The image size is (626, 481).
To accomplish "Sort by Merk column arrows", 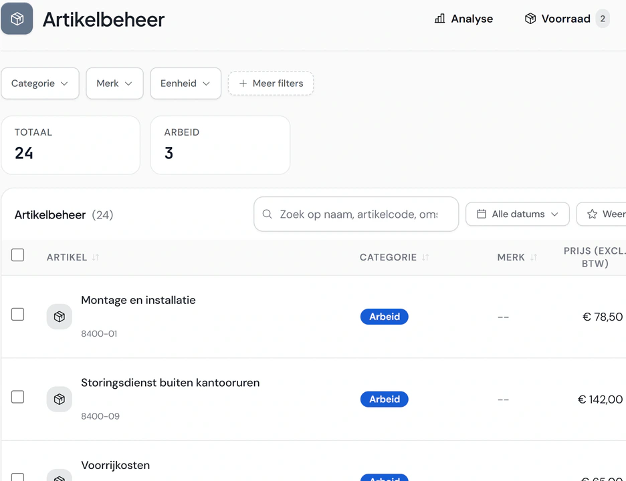I will (534, 257).
